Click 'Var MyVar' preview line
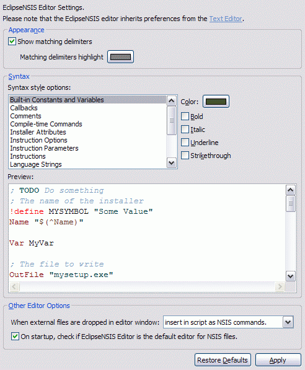This screenshot has width=305, height=370. [32, 243]
